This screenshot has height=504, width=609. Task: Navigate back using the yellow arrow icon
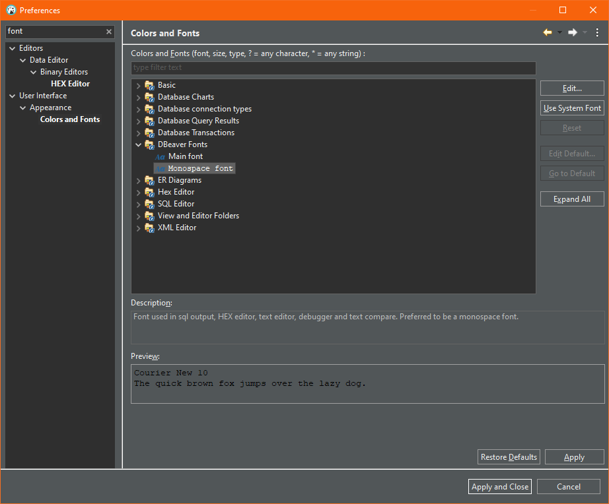(x=548, y=32)
